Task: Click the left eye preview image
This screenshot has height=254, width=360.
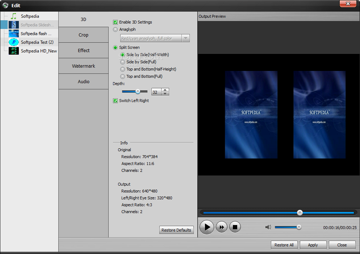Action: [x=251, y=115]
